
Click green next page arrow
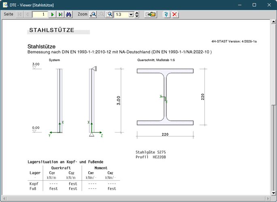click(x=53, y=14)
